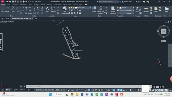Select the Circle tool
This screenshot has height=97, width=172.
point(12,9)
